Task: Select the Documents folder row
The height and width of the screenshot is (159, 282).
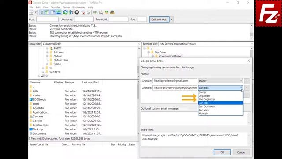Action: click(x=66, y=133)
